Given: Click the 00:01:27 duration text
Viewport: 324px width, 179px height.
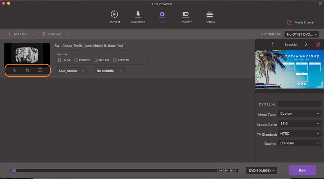Looking at the screenshot, I should pos(85,60).
